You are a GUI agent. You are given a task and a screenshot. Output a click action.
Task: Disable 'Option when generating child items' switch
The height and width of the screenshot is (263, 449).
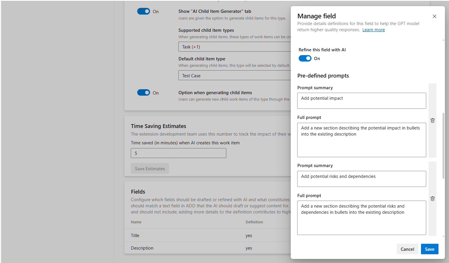[144, 93]
